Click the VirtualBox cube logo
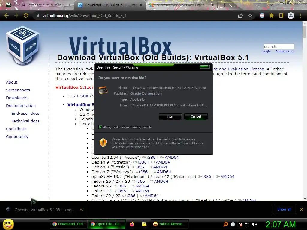307x230 pixels. pyautogui.click(x=23, y=46)
